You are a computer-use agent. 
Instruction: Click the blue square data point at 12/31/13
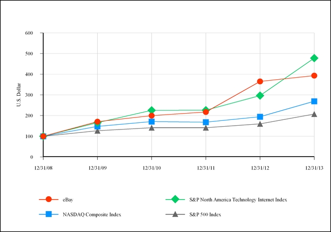coord(314,101)
